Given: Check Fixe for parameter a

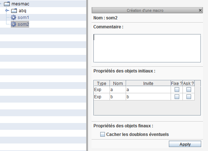Looking at the screenshot, I should point(177,90).
